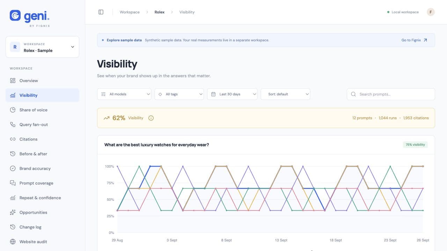Image resolution: width=447 pixels, height=251 pixels.
Task: Toggle the sidebar collapse icon
Action: (101, 12)
